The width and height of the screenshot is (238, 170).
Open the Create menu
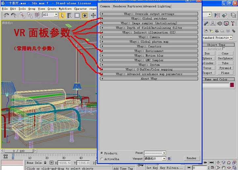click(x=52, y=9)
